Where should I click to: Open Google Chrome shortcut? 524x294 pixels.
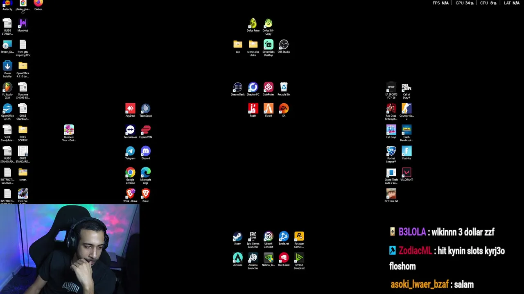130,176
